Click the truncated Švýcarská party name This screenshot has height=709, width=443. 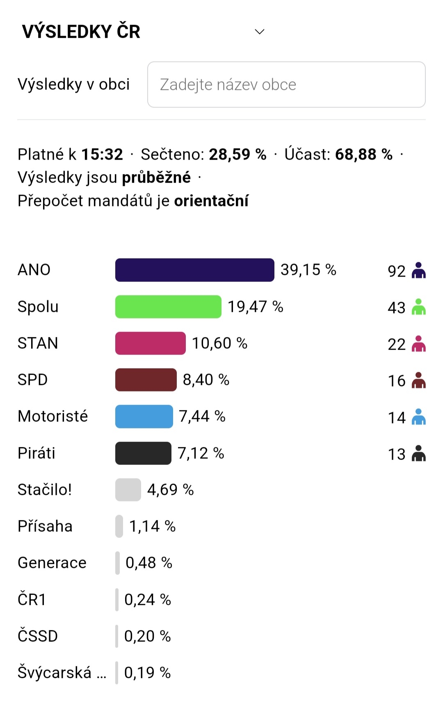coord(62,673)
